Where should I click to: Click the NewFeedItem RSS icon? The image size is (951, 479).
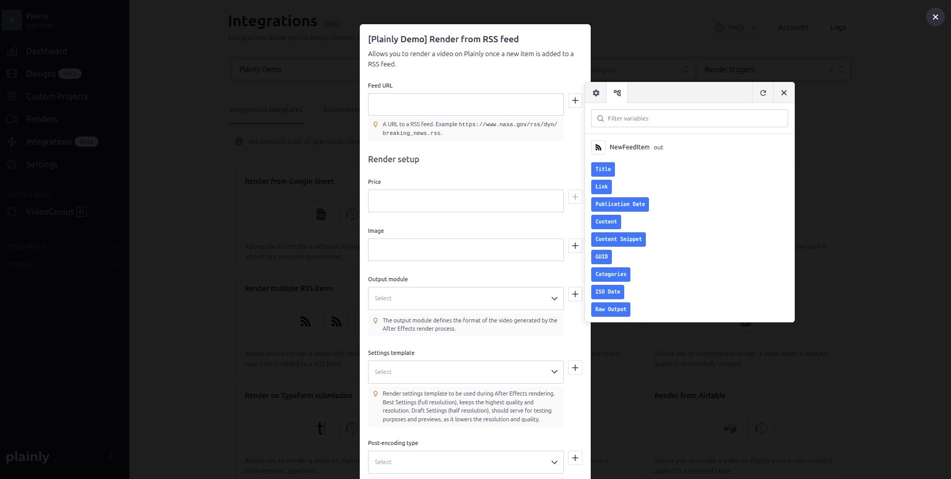(x=598, y=147)
